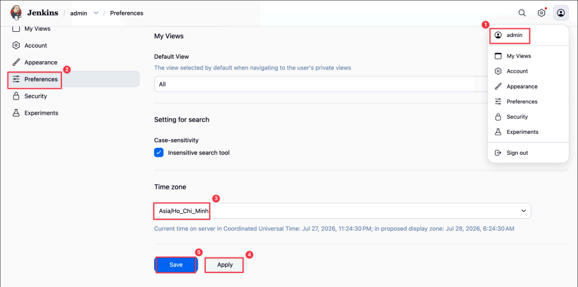Click the Sign out arrow icon
578x287 pixels.
pyautogui.click(x=498, y=153)
